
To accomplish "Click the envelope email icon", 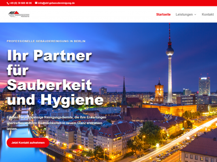I will 36,3.
